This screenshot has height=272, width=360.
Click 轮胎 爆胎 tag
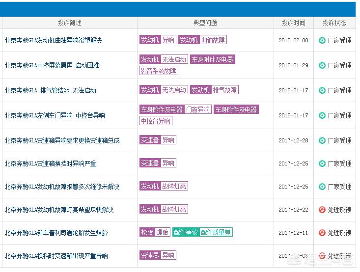[155, 232]
